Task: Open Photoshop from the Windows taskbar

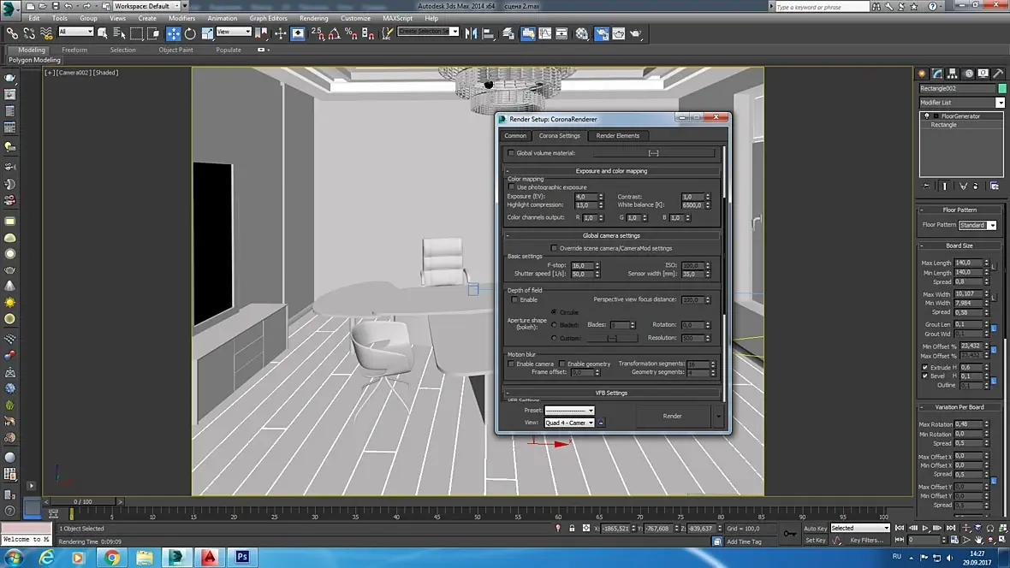Action: 242,557
